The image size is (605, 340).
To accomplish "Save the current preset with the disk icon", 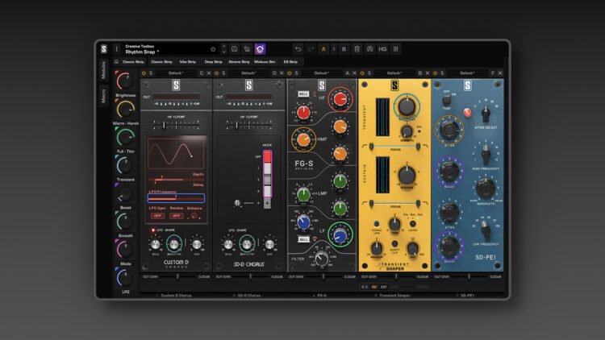I will (234, 49).
